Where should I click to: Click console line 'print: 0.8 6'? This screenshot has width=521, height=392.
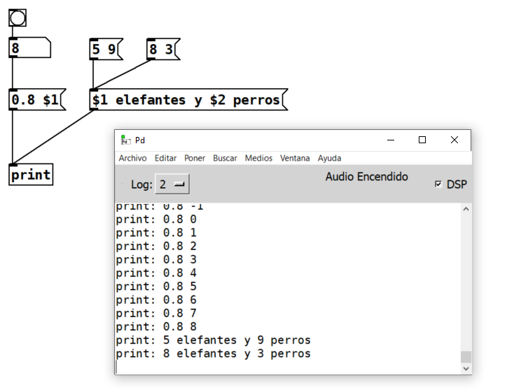point(156,300)
